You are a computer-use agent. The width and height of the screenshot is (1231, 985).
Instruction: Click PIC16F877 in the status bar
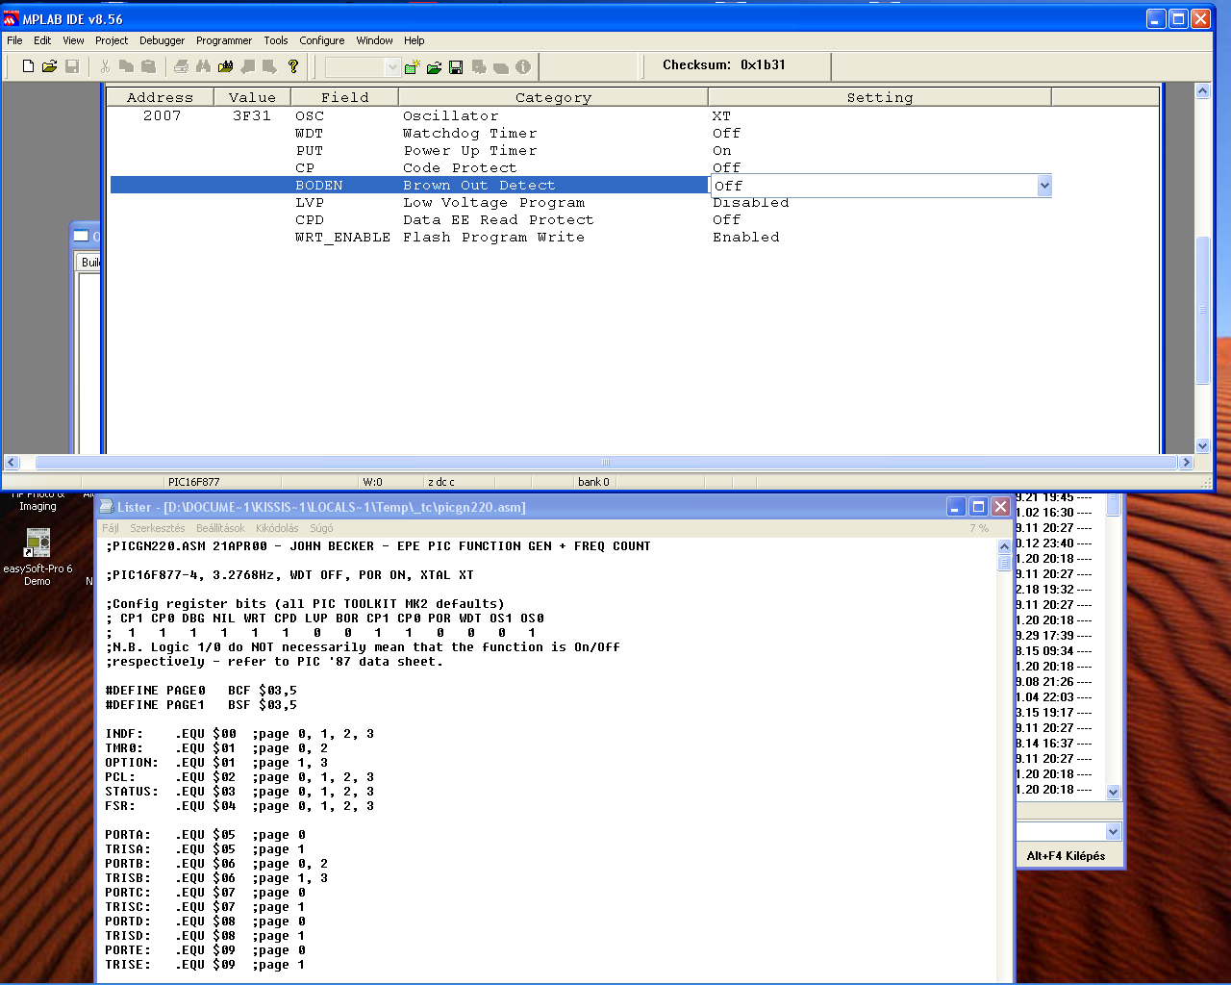(x=193, y=482)
